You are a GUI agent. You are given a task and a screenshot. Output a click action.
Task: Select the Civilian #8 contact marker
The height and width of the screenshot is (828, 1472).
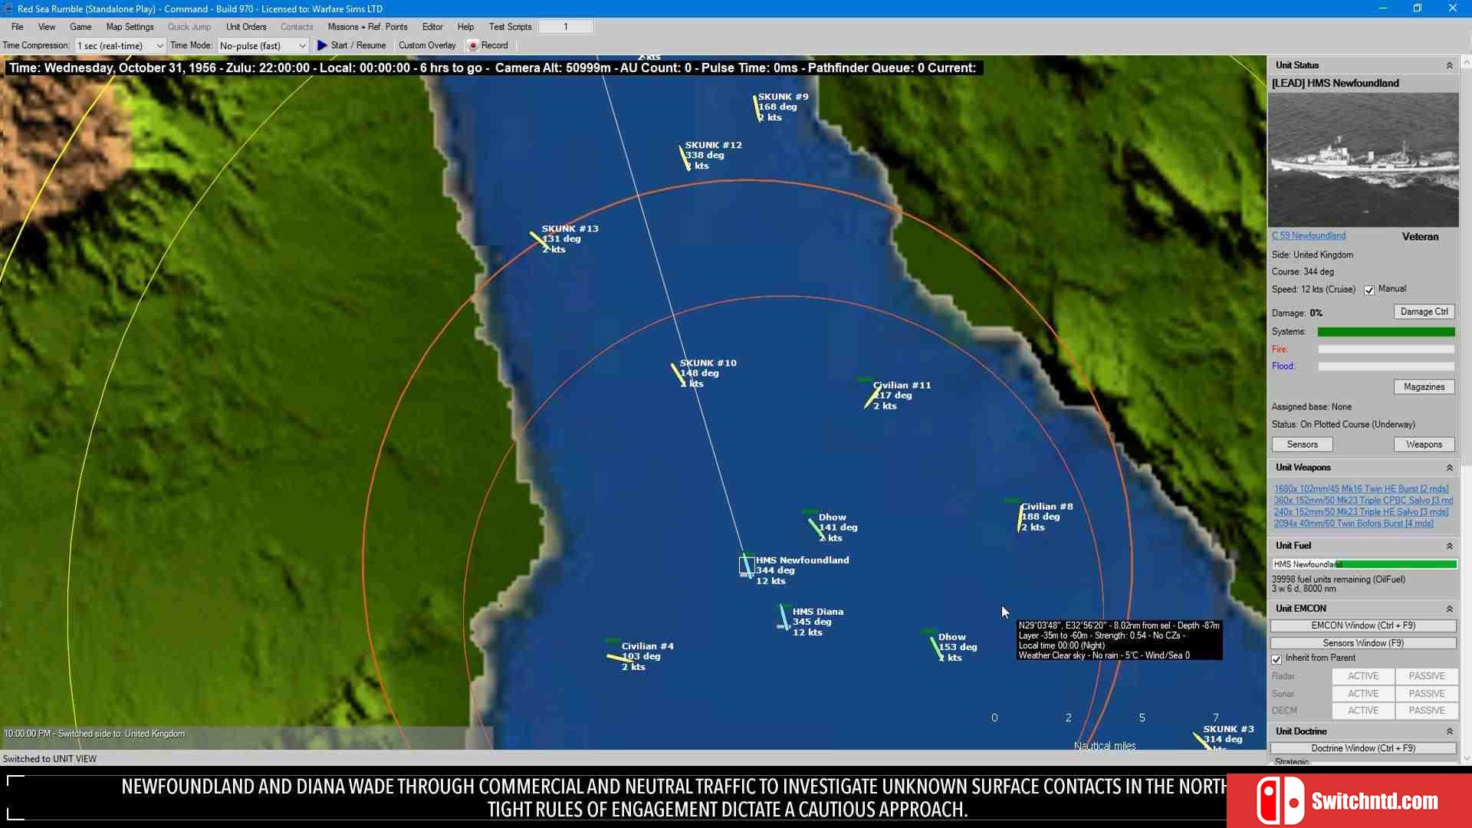[x=1019, y=517]
